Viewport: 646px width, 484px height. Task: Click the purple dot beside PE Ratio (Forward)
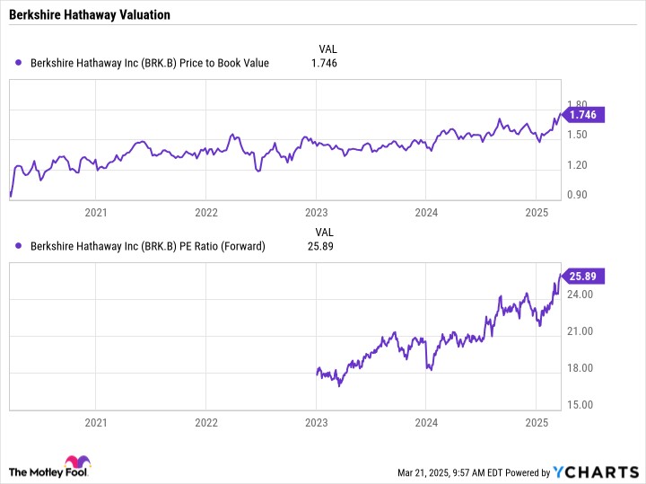coord(20,246)
